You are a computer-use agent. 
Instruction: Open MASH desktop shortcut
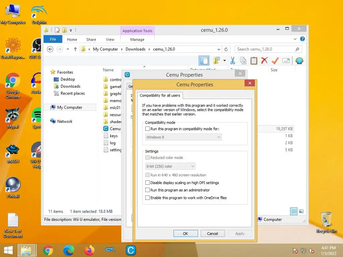13,154
